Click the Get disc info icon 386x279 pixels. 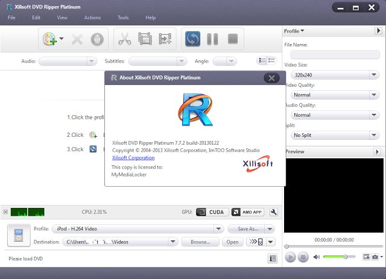click(97, 39)
